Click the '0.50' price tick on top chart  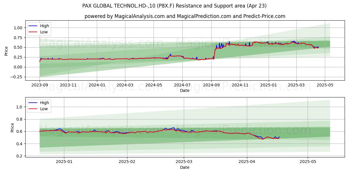click(x=18, y=48)
